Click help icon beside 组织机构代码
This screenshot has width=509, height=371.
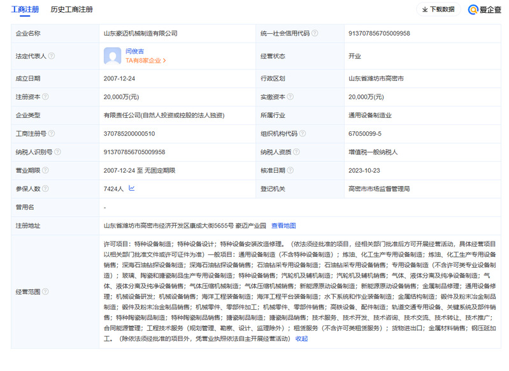click(303, 134)
